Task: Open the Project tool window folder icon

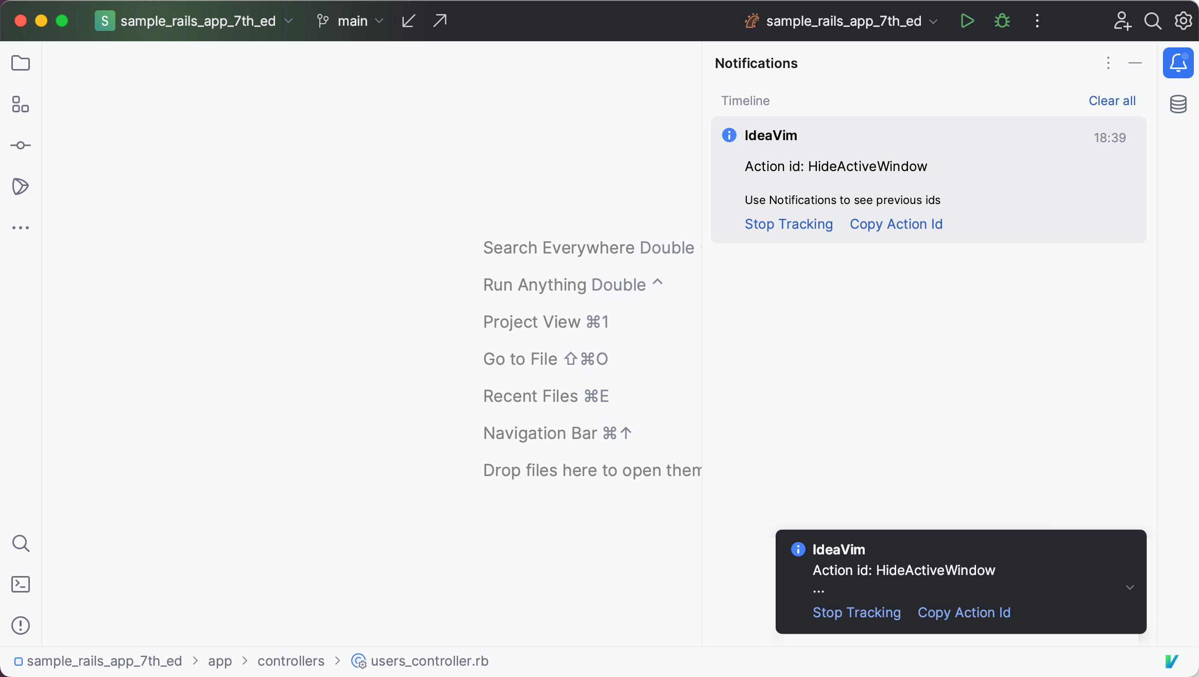Action: pos(21,63)
